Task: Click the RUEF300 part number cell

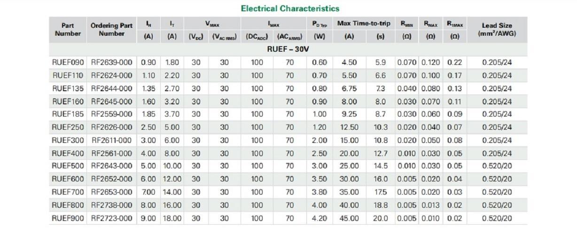Action: coord(68,140)
